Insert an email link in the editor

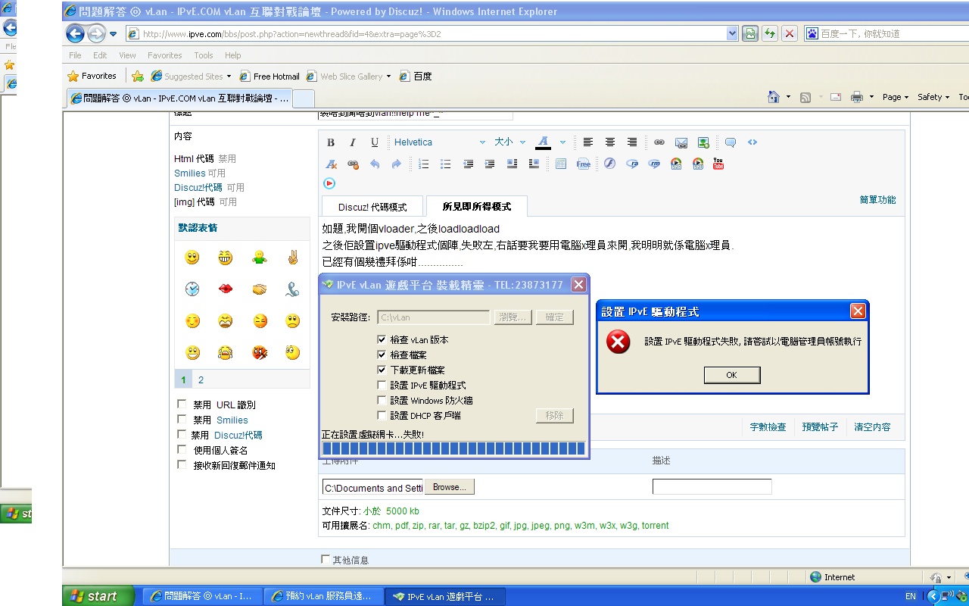click(681, 142)
